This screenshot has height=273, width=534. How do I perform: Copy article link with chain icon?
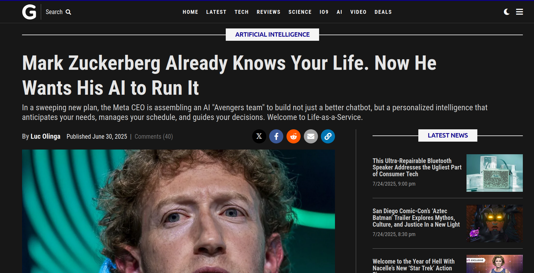tap(328, 136)
